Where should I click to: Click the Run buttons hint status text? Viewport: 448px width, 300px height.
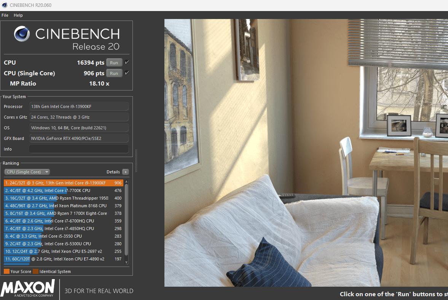394,294
